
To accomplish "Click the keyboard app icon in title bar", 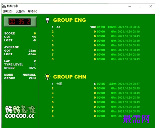I will point(4,6).
